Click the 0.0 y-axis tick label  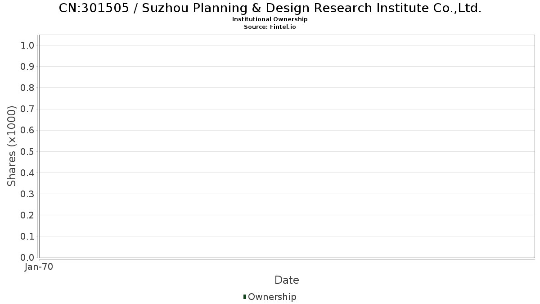[27, 258]
